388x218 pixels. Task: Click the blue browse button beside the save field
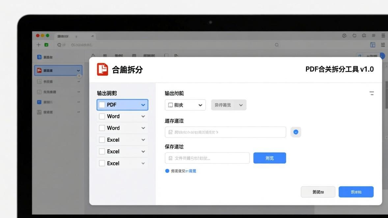(x=269, y=158)
